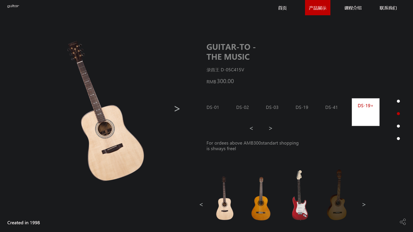
Task: Go to next model page with the right arrow
Action: click(271, 128)
